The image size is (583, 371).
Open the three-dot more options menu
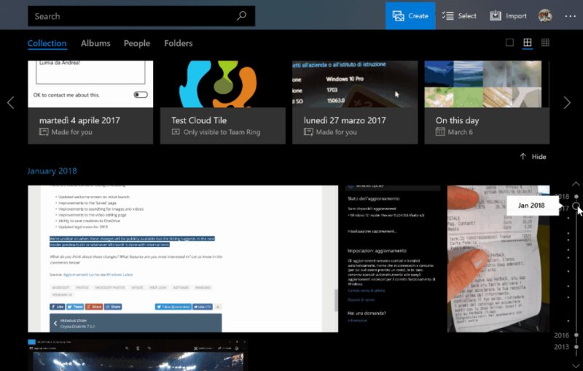click(571, 16)
